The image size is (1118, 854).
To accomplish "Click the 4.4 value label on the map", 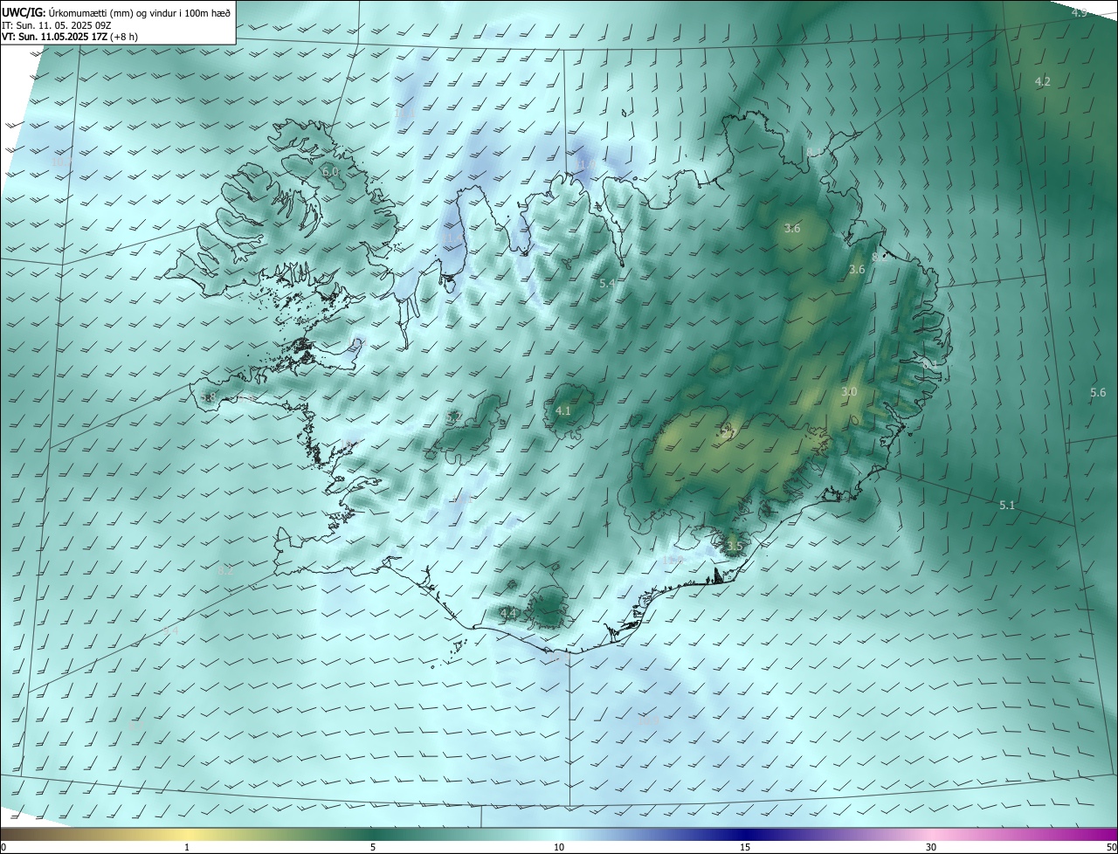I will pyautogui.click(x=508, y=614).
